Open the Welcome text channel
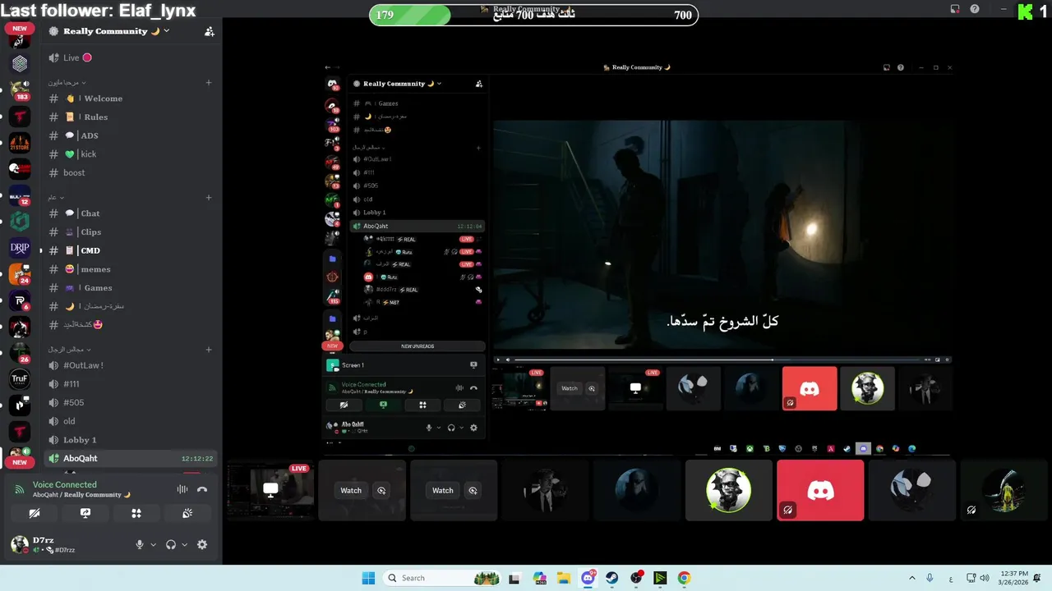Screen dimensions: 1052x591 pyautogui.click(x=131, y=98)
